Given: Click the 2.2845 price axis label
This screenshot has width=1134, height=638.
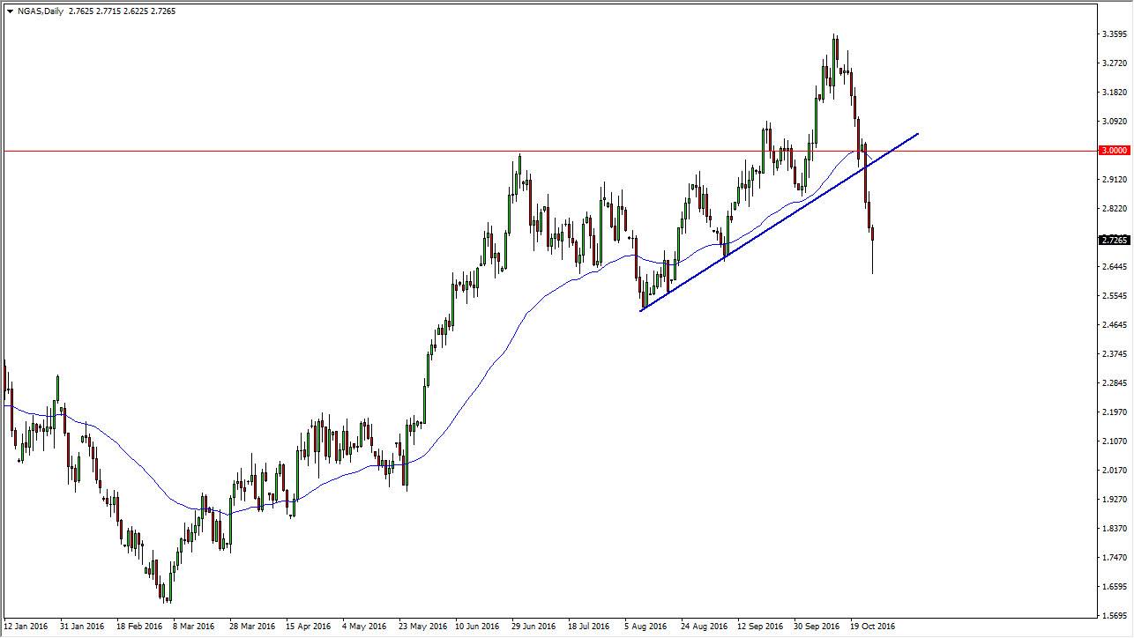Looking at the screenshot, I should click(1115, 383).
